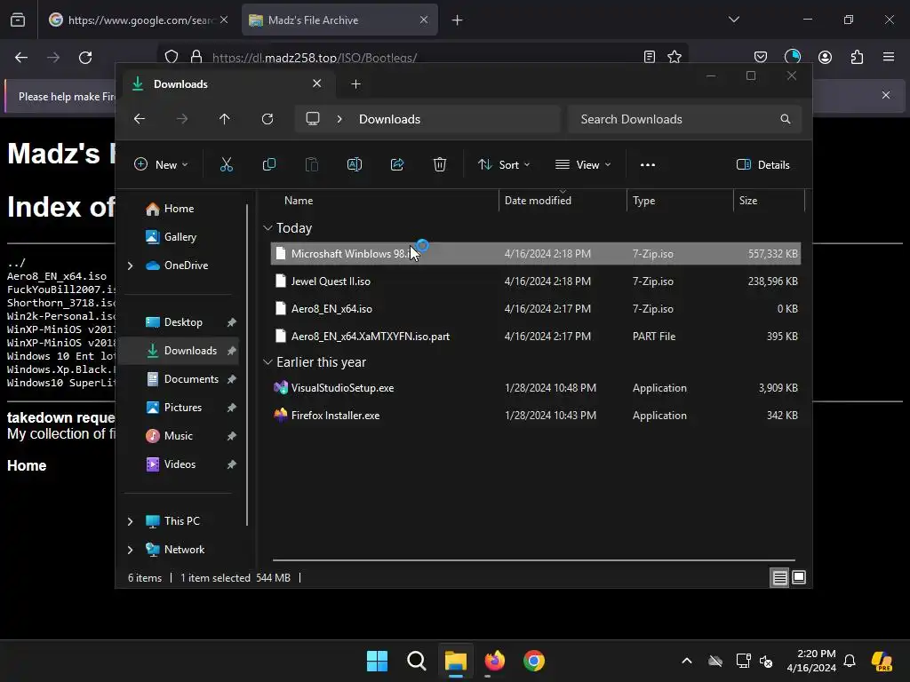Open the Pocket save icon in Firefox
910x682 pixels.
pyautogui.click(x=761, y=57)
